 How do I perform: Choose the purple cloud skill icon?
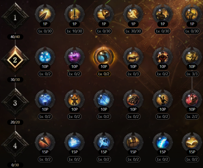click(x=74, y=57)
